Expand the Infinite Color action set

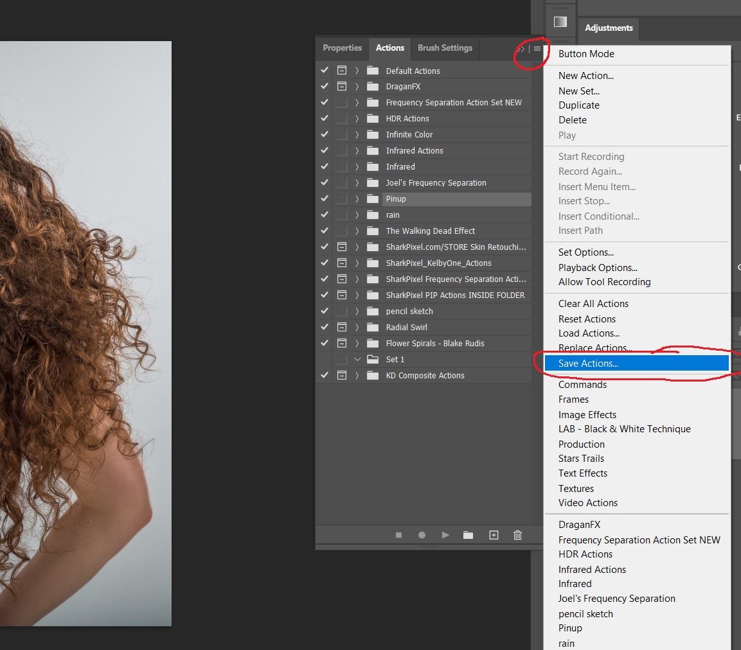(357, 135)
